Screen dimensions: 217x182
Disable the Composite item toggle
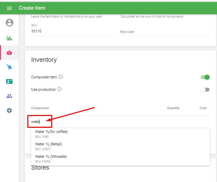click(x=205, y=77)
